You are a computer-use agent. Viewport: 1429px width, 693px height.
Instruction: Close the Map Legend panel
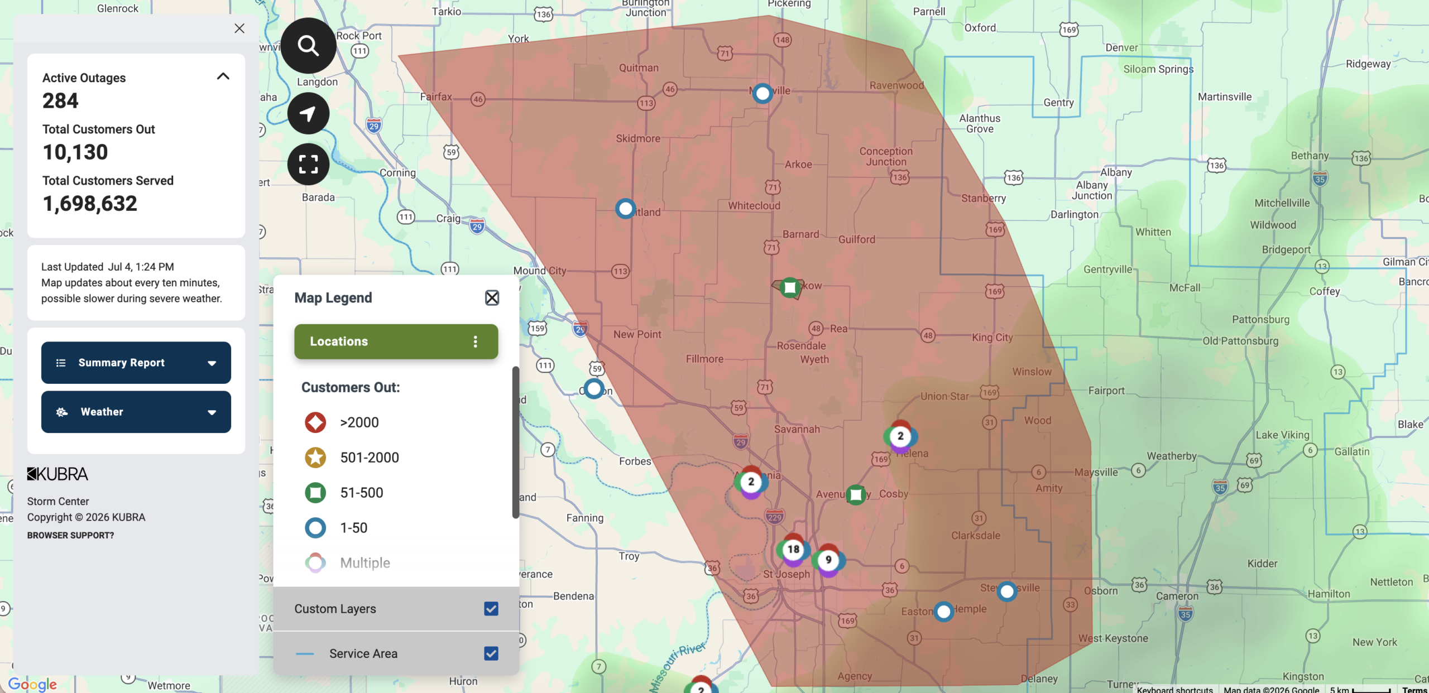492,298
